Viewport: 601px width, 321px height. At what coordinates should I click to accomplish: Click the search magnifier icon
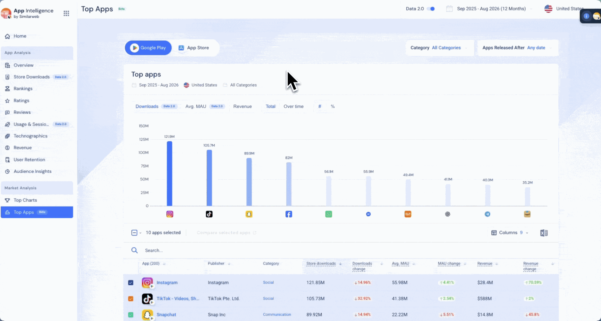pyautogui.click(x=134, y=250)
